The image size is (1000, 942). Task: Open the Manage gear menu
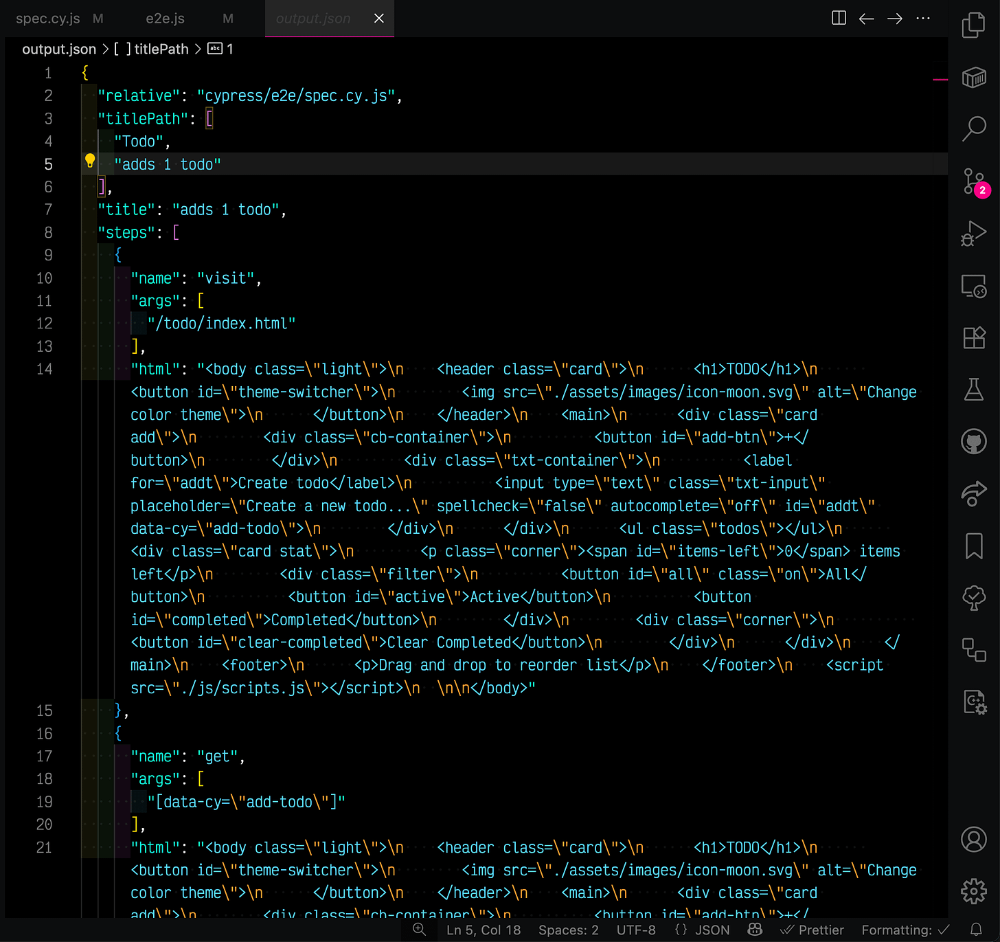pyautogui.click(x=973, y=891)
